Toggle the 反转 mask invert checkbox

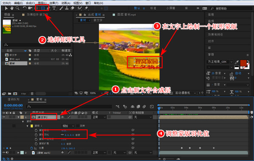(78, 126)
